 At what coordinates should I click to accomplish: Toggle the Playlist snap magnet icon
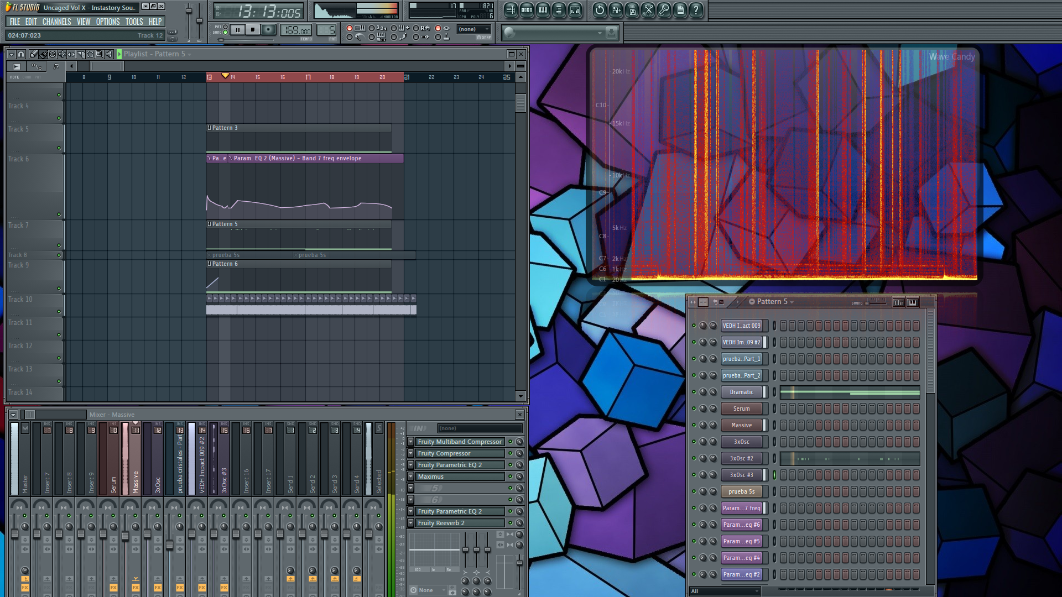click(x=21, y=54)
